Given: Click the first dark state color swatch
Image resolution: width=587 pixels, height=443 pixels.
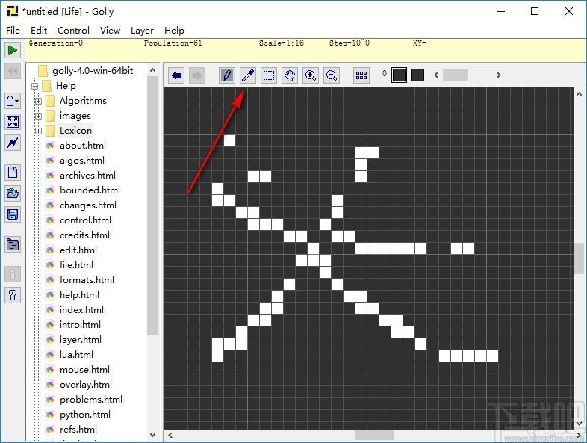Looking at the screenshot, I should pos(399,75).
